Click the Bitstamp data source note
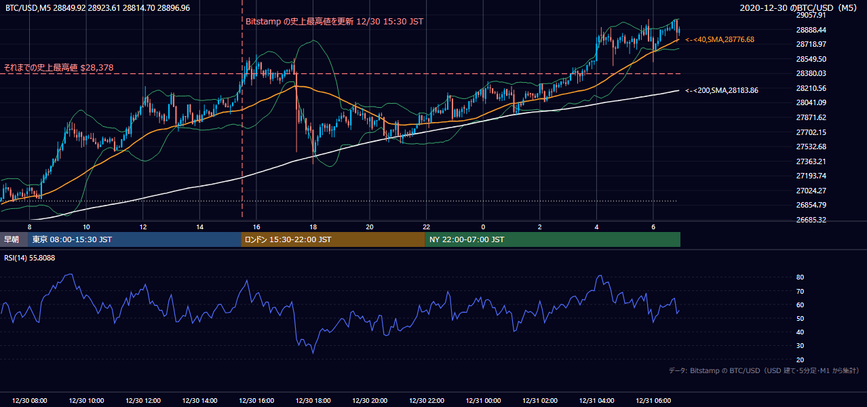The image size is (867, 407). click(x=764, y=370)
